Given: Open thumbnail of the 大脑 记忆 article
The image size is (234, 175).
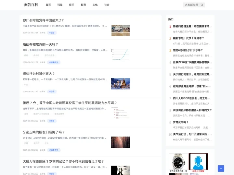Looking at the screenshot, I should [121, 170].
